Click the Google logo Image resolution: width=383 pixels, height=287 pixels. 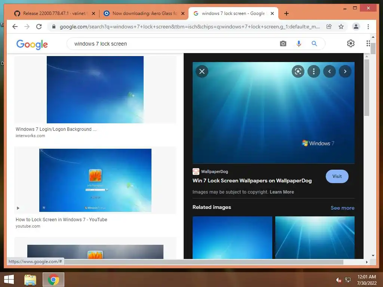32,44
